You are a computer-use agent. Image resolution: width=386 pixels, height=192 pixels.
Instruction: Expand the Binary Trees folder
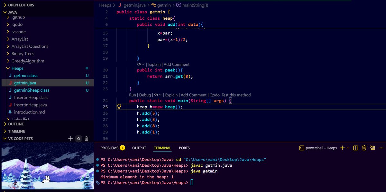point(8,54)
